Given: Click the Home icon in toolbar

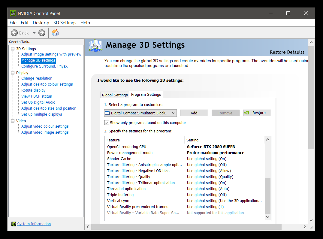Looking at the screenshot, I should click(55, 32).
